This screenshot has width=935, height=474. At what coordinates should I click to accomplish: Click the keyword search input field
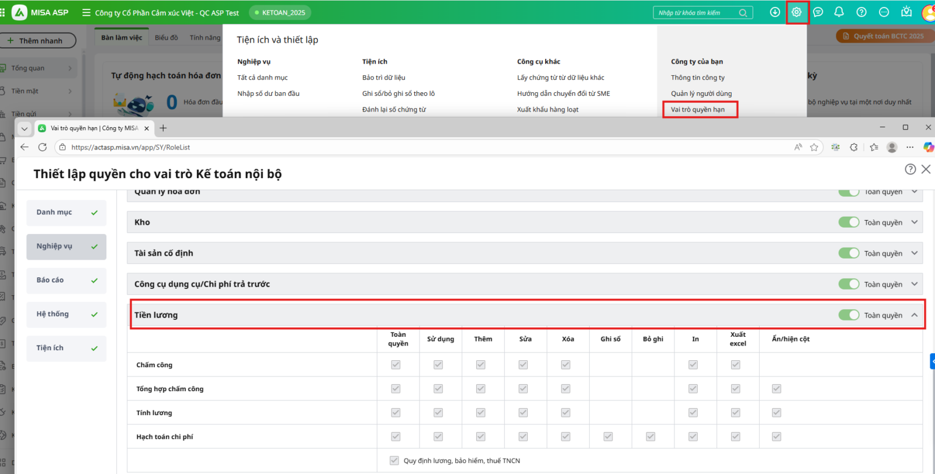point(697,13)
